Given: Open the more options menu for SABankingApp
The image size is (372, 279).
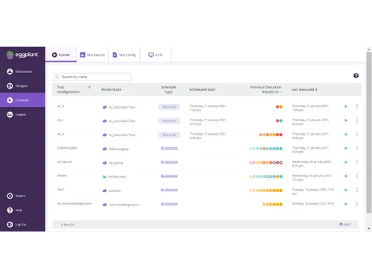Looking at the screenshot, I should tap(357, 148).
